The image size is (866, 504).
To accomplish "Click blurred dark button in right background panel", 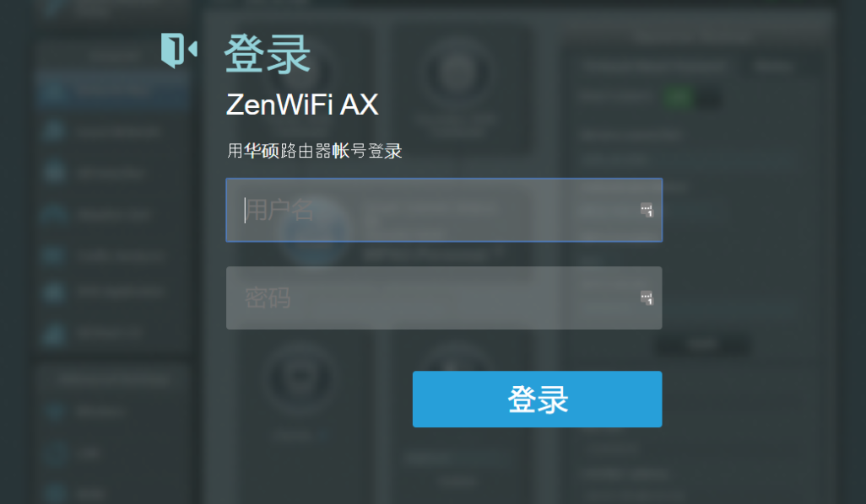I will pyautogui.click(x=701, y=346).
